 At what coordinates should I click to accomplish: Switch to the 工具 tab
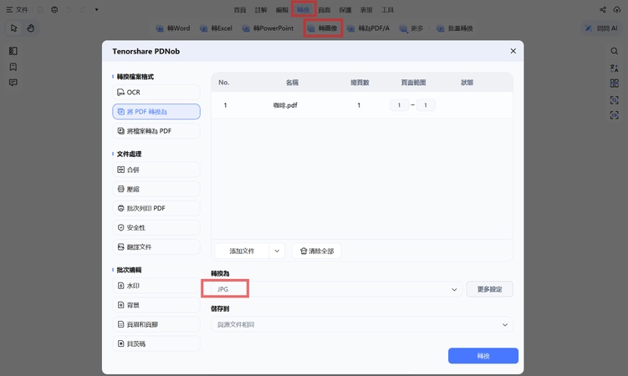coord(388,10)
